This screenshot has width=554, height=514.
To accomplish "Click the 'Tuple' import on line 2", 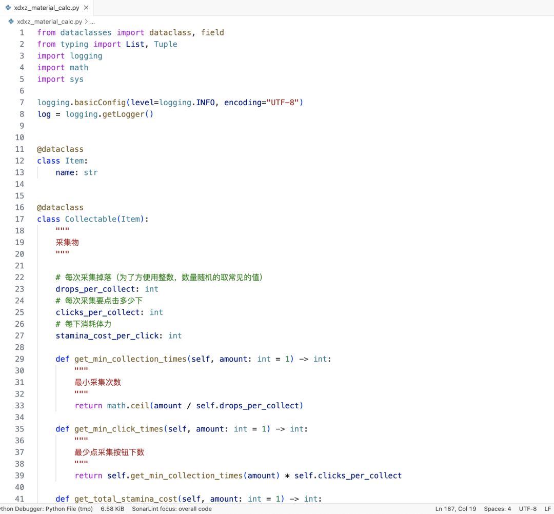I will [165, 44].
